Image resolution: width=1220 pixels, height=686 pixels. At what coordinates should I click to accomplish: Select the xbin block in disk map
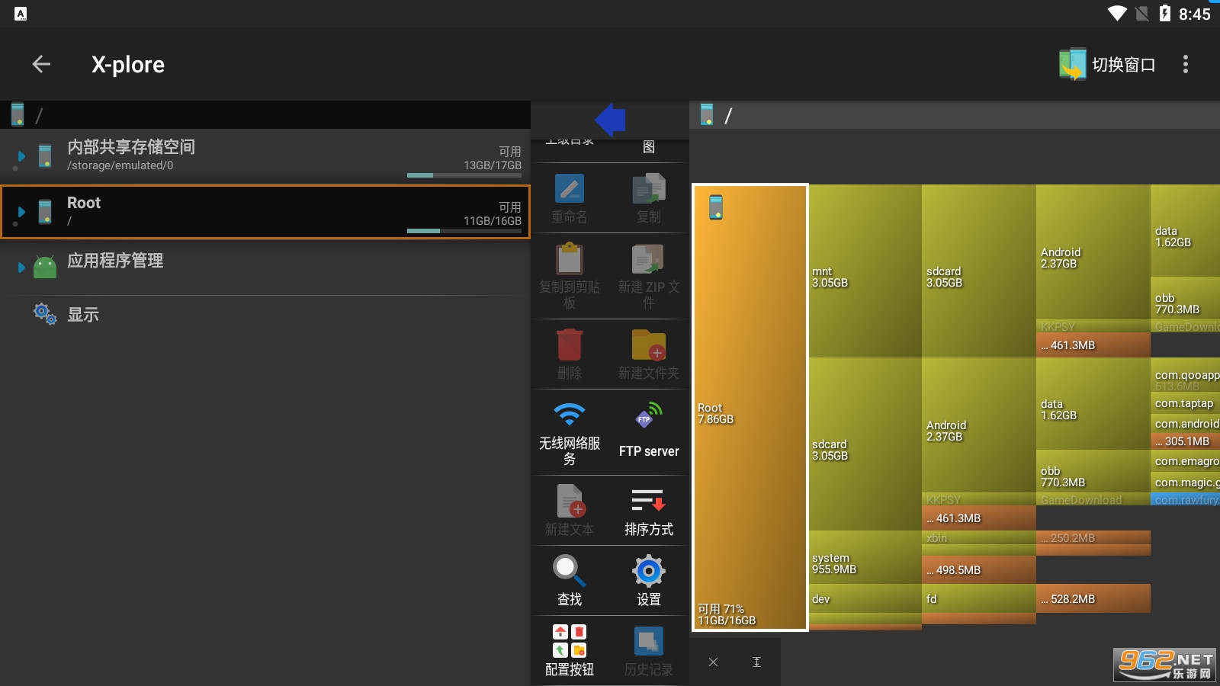[979, 537]
